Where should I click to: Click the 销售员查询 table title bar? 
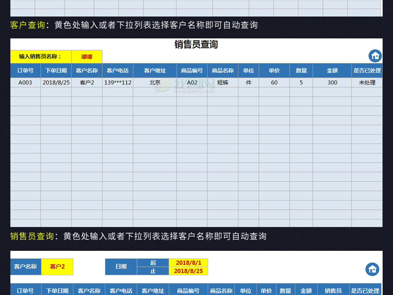196,44
